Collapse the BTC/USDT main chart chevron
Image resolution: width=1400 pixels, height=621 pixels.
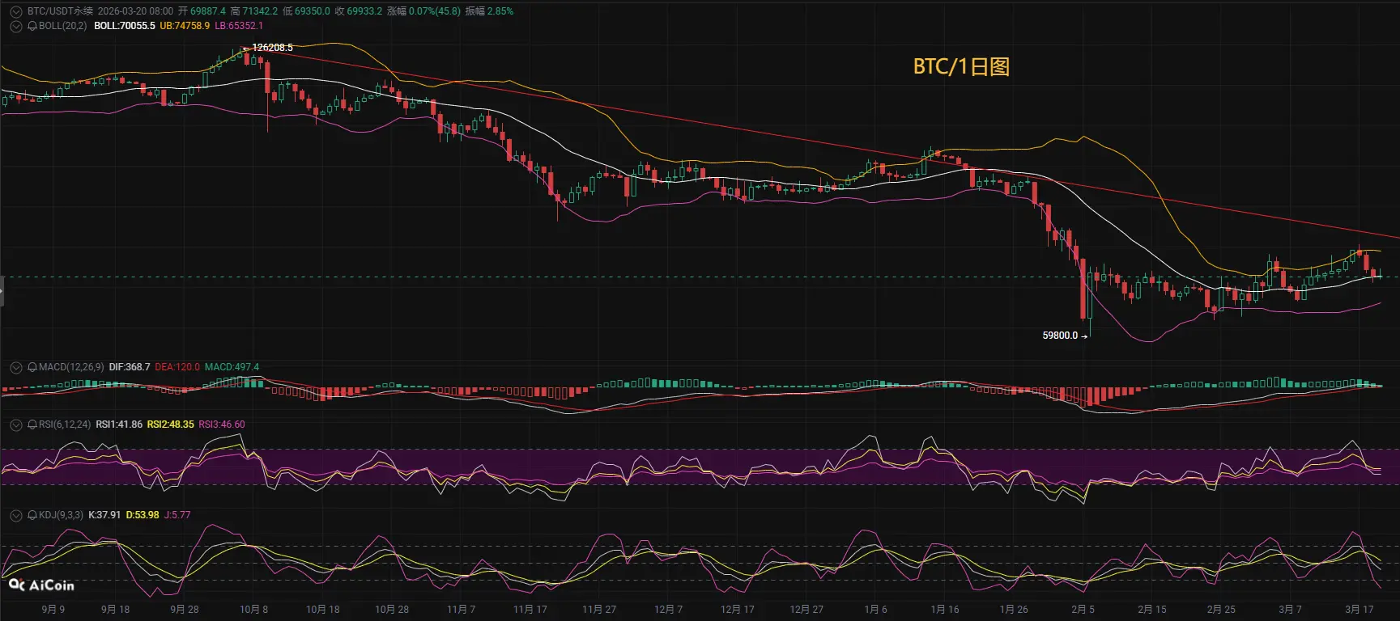[15, 12]
